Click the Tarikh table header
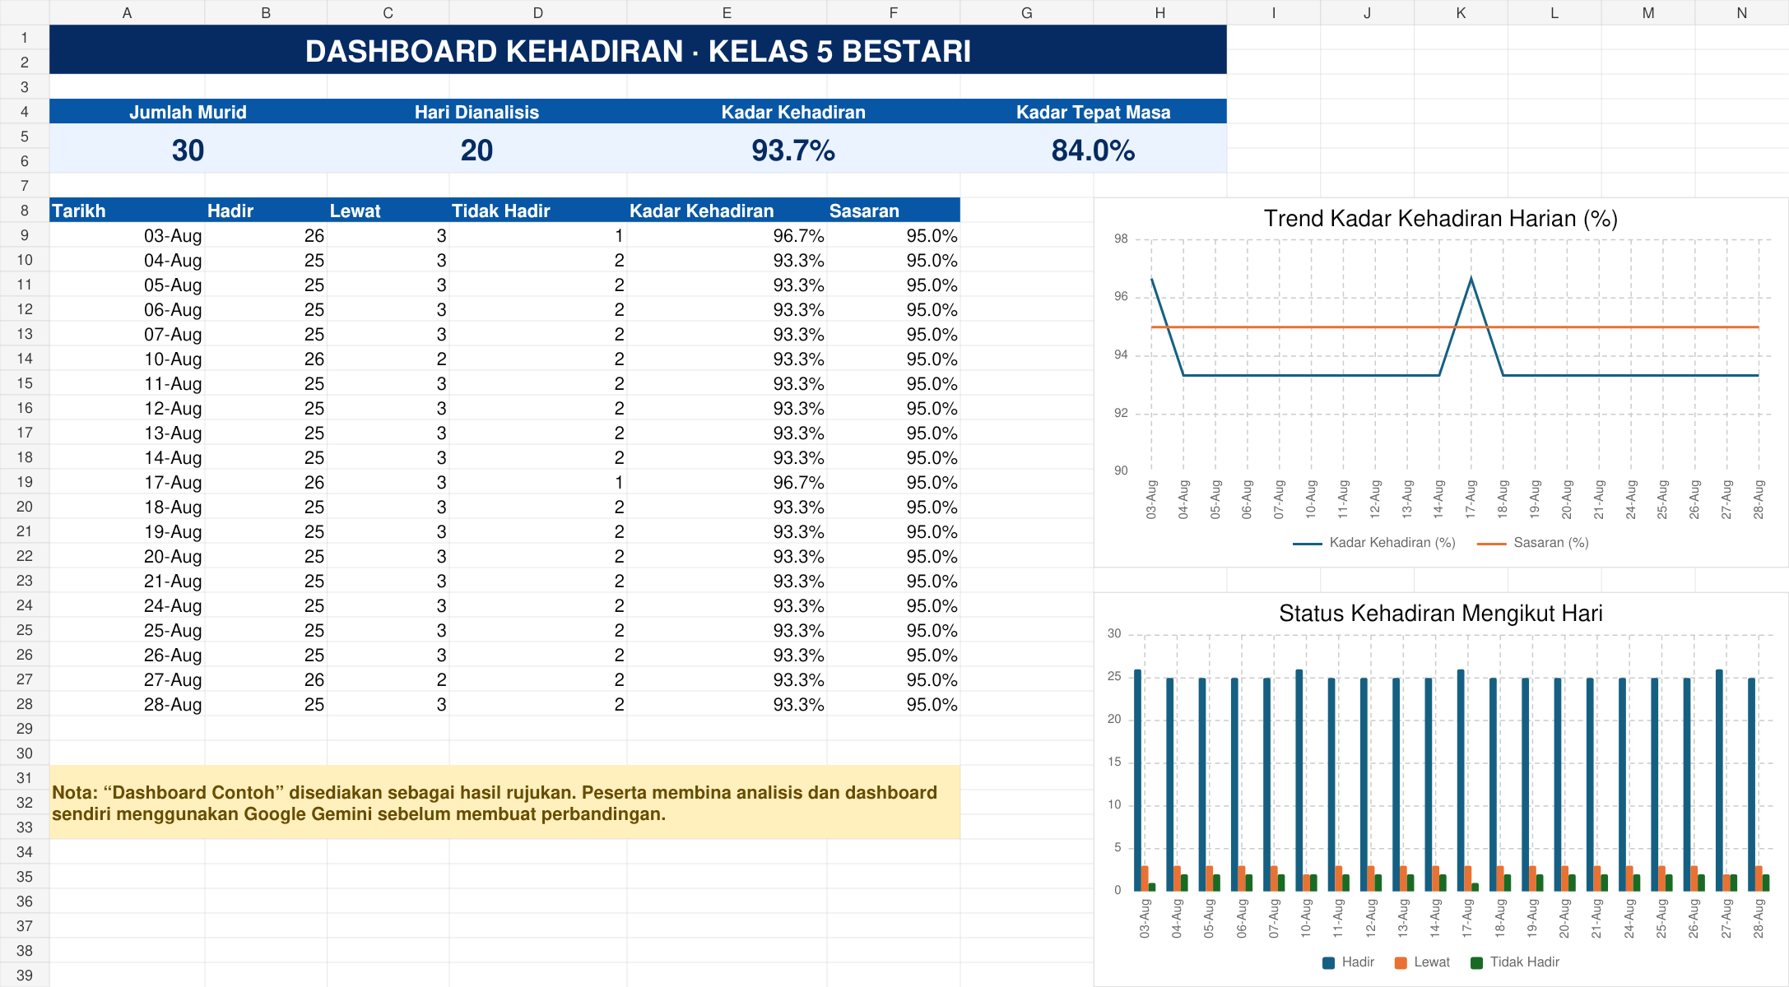Image resolution: width=1789 pixels, height=987 pixels. [127, 210]
